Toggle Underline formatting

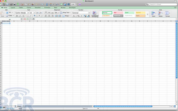point(23,16)
